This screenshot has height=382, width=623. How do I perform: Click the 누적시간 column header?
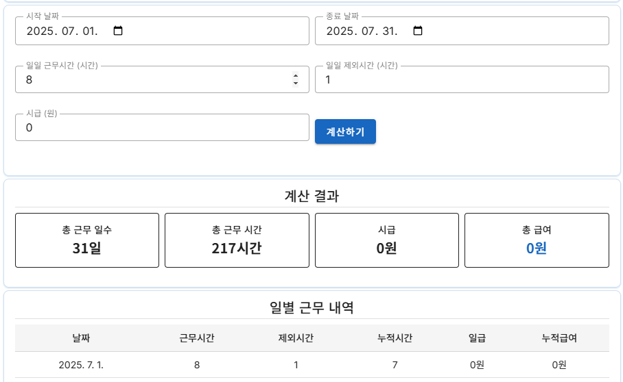(395, 338)
